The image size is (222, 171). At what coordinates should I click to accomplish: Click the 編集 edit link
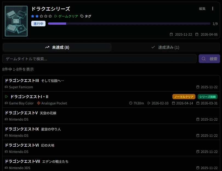point(202,8)
